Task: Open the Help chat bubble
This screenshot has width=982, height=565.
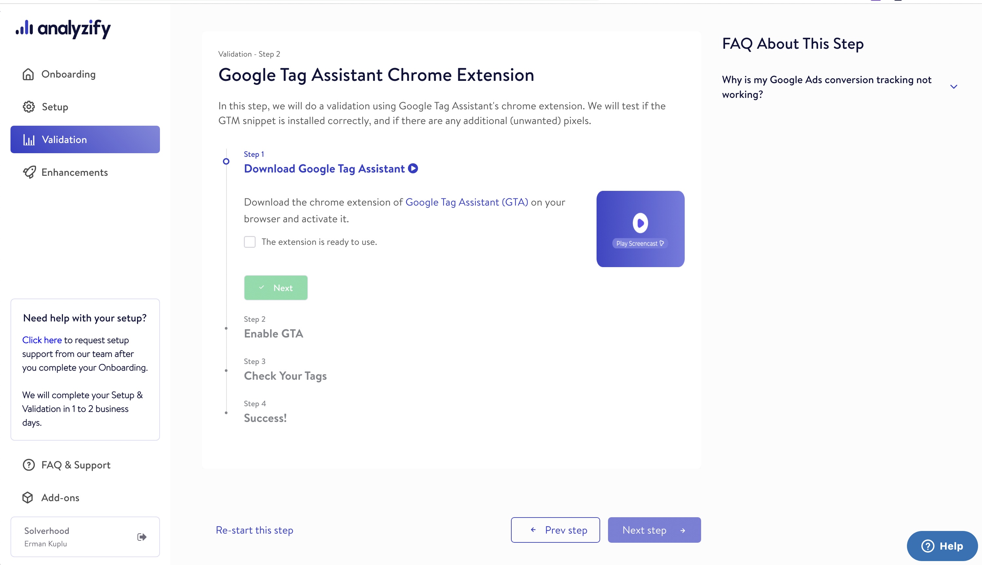Action: [943, 546]
